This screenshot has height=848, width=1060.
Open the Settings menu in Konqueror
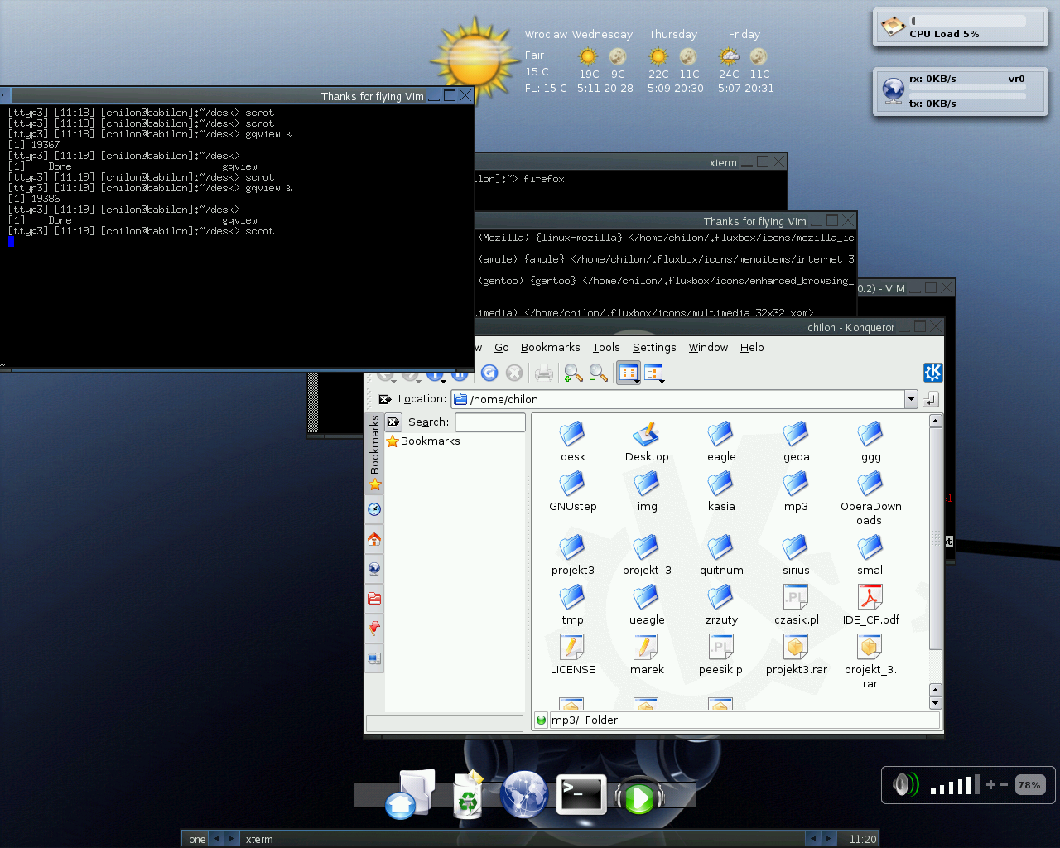(x=653, y=348)
